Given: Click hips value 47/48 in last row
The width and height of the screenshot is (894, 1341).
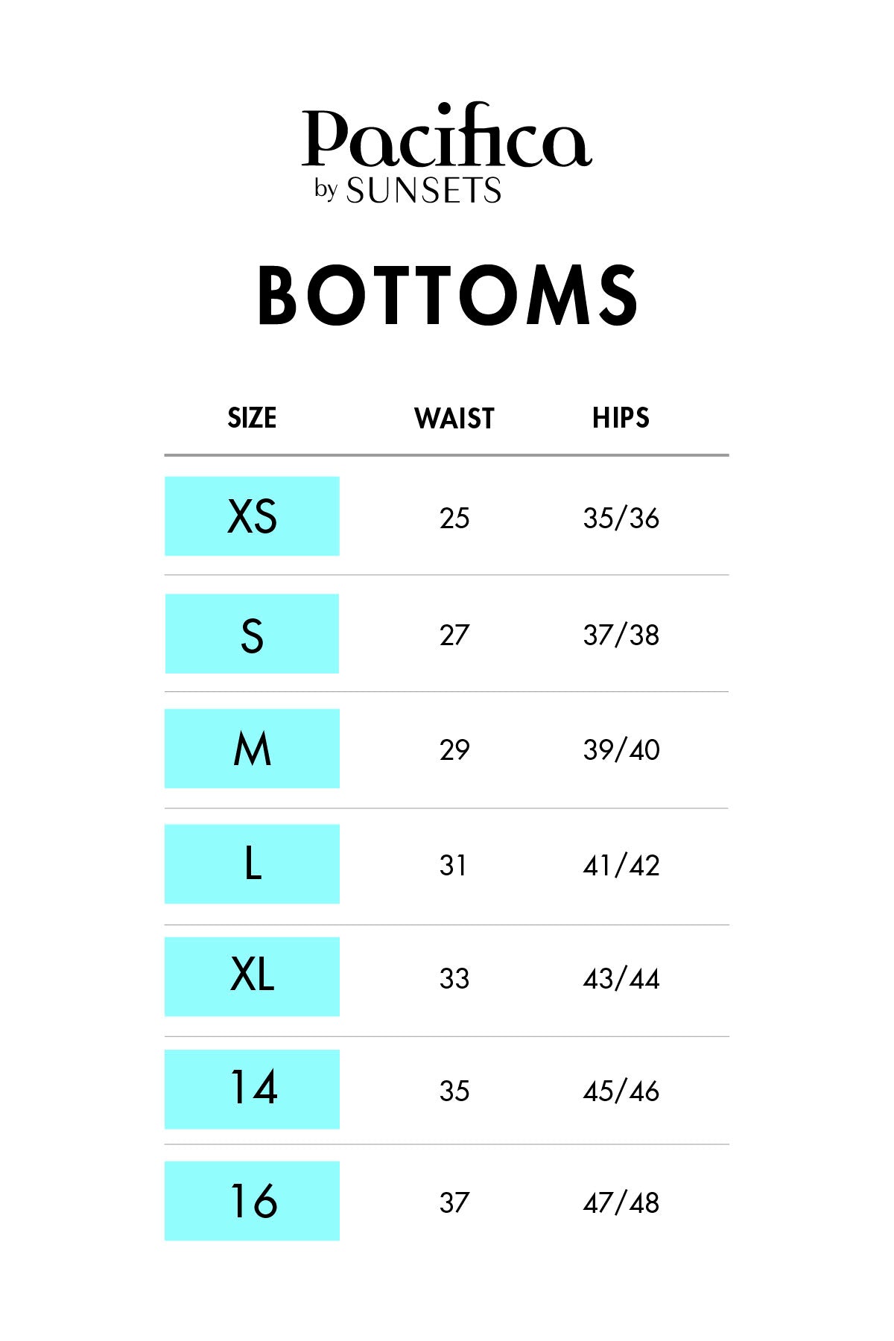Looking at the screenshot, I should (x=621, y=1203).
